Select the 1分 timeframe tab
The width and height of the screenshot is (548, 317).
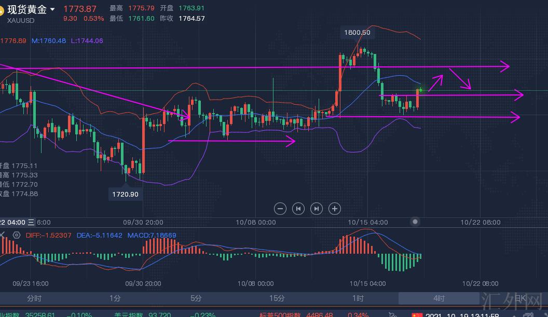115,298
